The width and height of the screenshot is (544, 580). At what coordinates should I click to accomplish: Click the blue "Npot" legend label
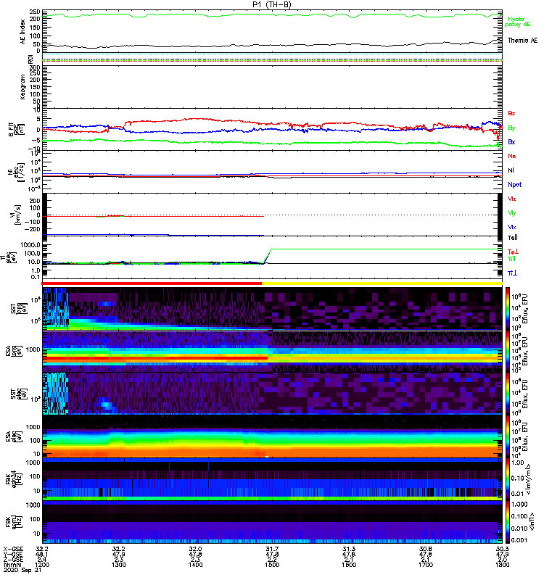(x=515, y=185)
